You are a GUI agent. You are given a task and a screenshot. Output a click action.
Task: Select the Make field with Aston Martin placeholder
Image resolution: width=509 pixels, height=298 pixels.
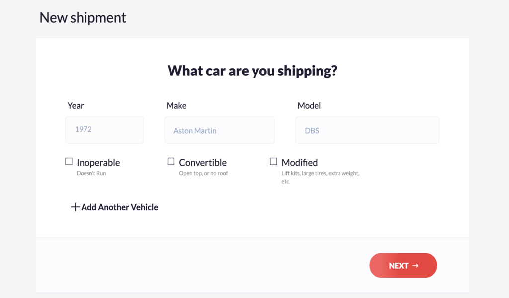coord(219,130)
